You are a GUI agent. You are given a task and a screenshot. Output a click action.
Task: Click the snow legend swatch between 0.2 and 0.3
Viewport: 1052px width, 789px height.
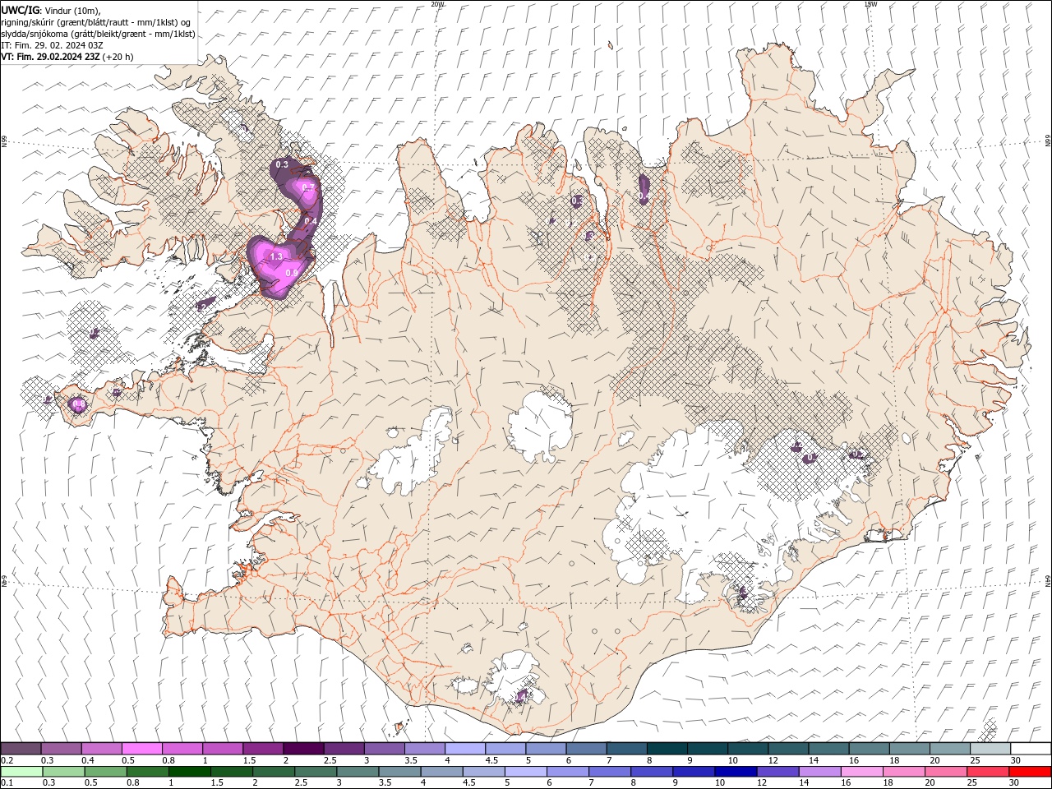pyautogui.click(x=21, y=749)
